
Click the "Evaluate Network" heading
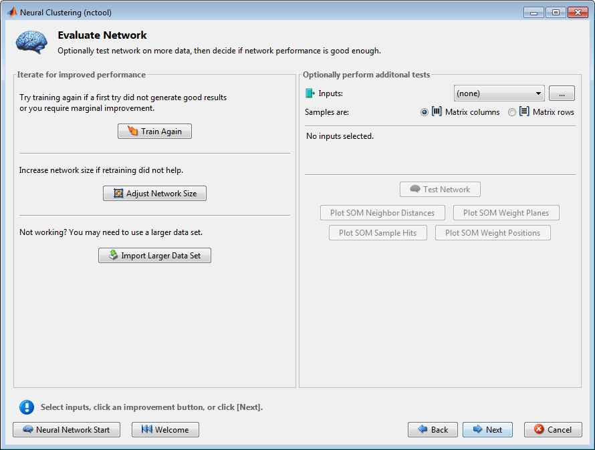tap(102, 35)
